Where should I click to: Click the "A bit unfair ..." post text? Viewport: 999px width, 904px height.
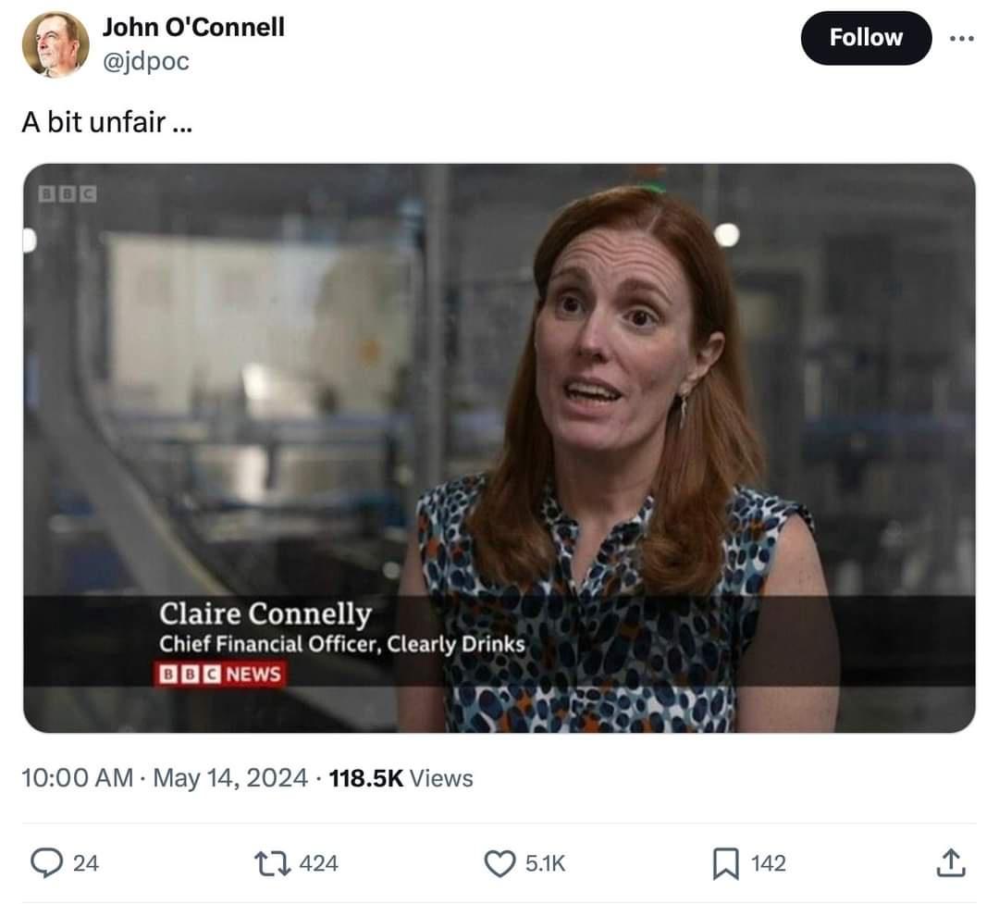pyautogui.click(x=106, y=121)
